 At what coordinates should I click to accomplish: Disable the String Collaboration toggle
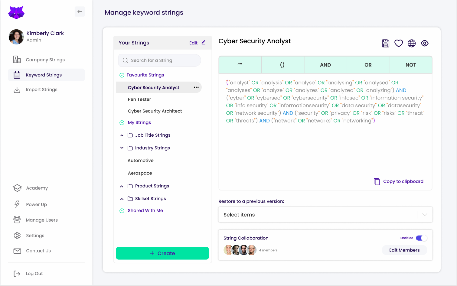coord(421,238)
